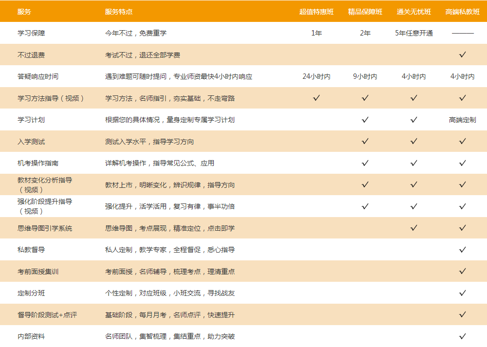This screenshot has height=347, width=487.
Task: Click 精品保障班 checkmark in 学习计划 row
Action: click(x=365, y=120)
